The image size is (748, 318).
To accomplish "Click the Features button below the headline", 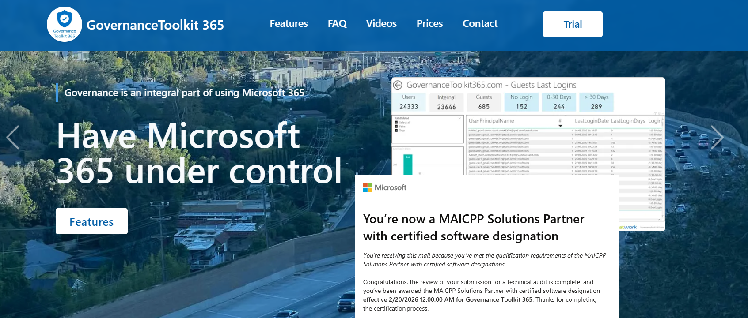I will tap(91, 221).
